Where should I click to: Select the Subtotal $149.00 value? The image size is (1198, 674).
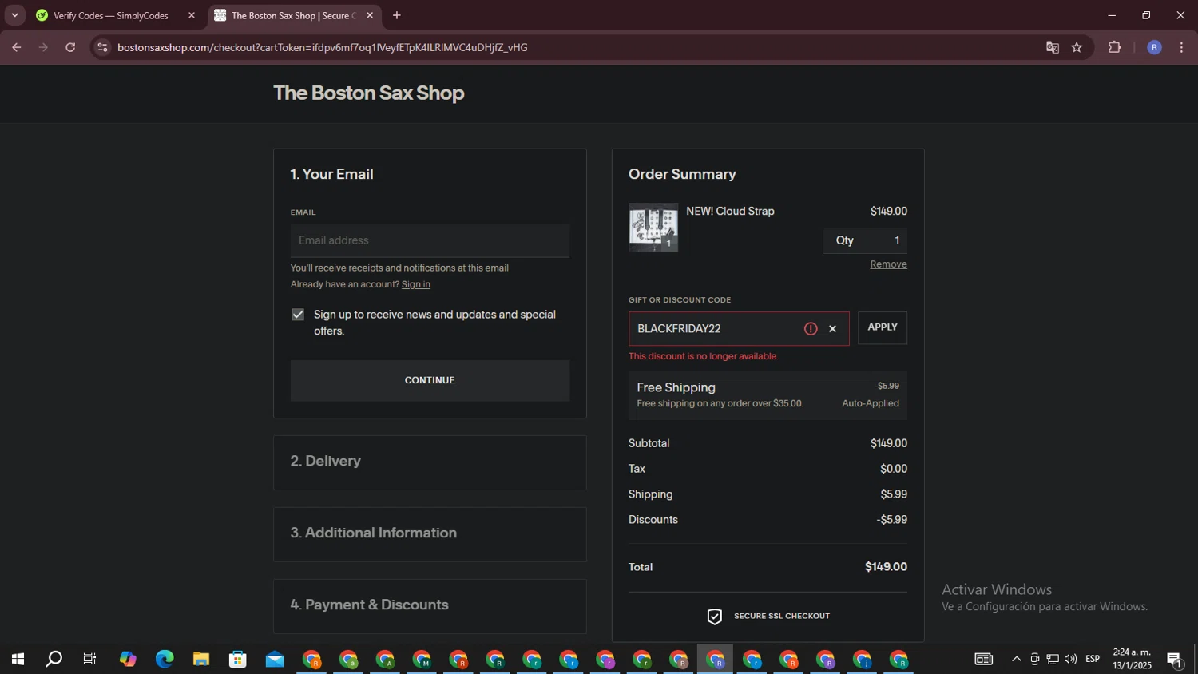click(x=888, y=443)
